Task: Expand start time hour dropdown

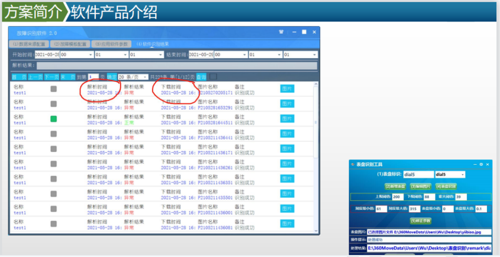Action: (91, 55)
